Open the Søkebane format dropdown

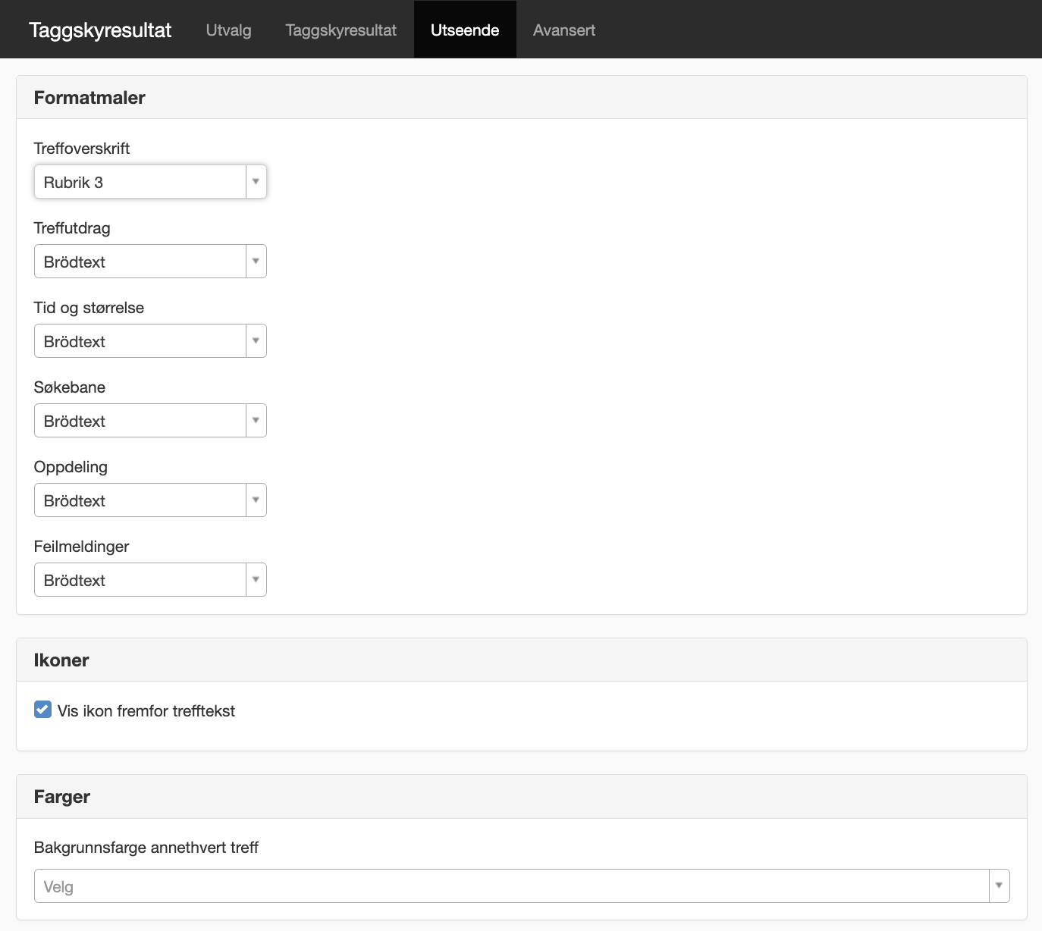[150, 421]
